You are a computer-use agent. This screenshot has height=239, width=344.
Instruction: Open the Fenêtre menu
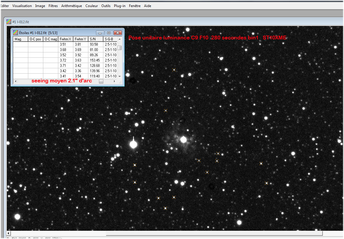click(135, 6)
